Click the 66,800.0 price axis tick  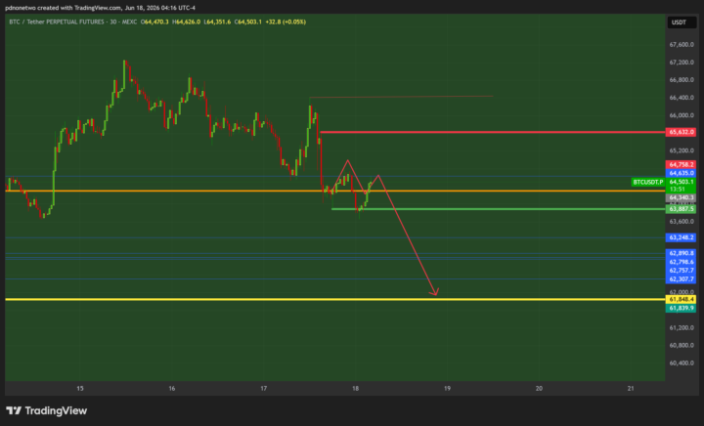click(682, 80)
